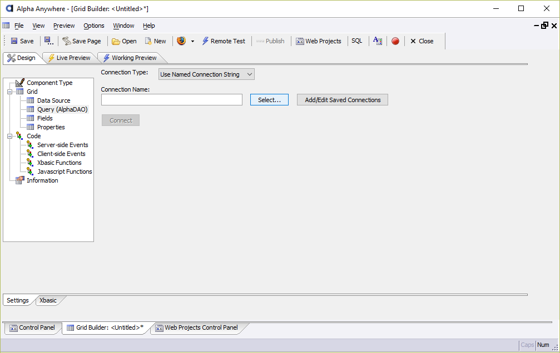Click the Alpha Anywhere title bar logo
This screenshot has height=353, width=560.
pos(9,8)
